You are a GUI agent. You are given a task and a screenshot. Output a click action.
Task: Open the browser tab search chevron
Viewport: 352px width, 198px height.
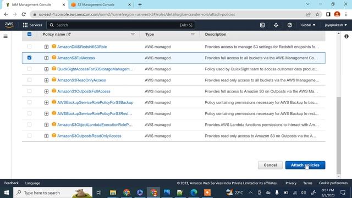click(308, 4)
